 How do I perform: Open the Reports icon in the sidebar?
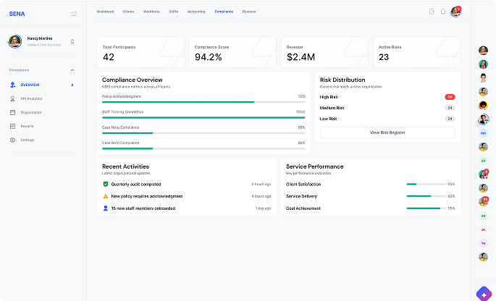click(13, 126)
